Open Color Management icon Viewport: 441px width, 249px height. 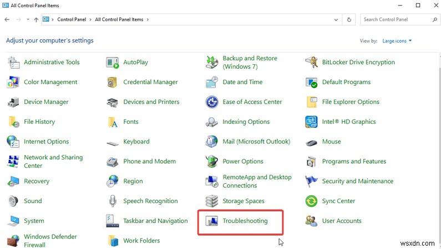13,82
